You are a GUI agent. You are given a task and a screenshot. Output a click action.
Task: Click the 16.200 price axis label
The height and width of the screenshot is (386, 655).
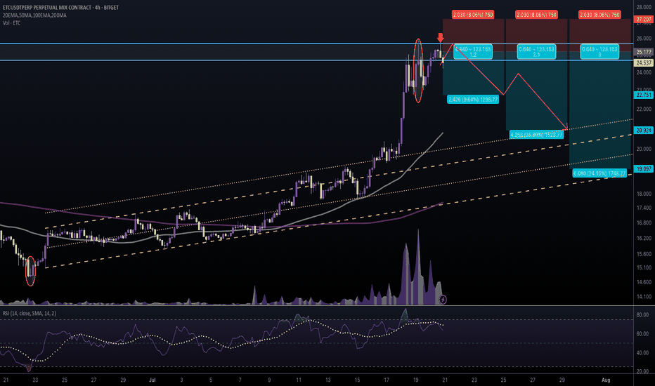[644, 239]
